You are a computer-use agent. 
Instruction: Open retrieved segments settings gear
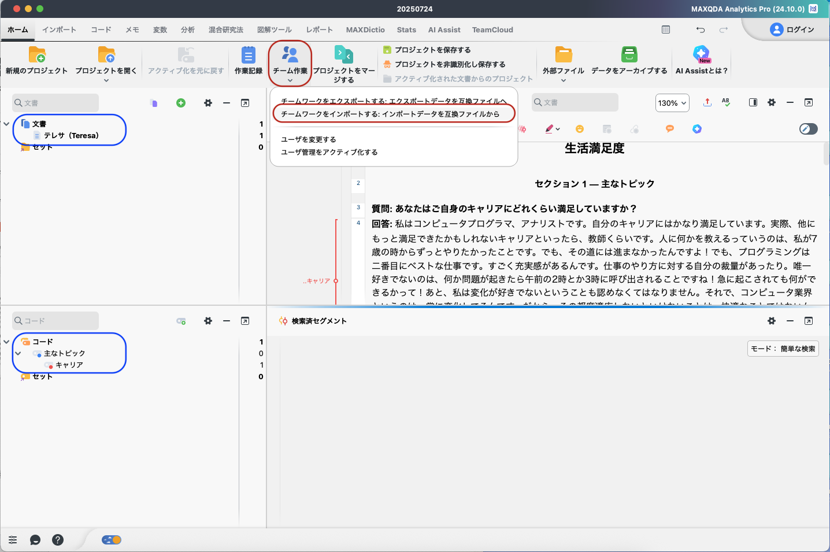[772, 321]
